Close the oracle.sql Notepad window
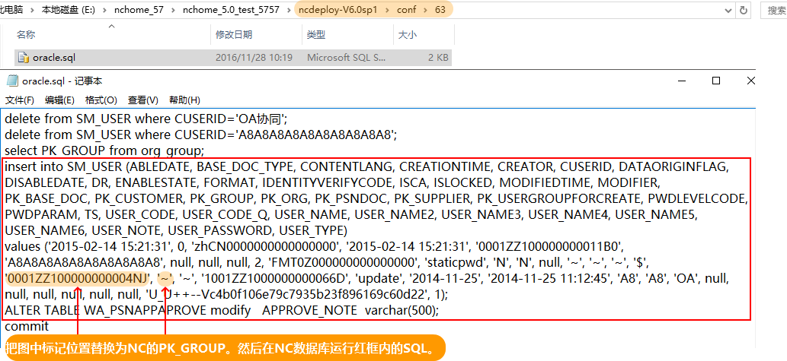Screen dimensions: 787x361 click(x=751, y=81)
